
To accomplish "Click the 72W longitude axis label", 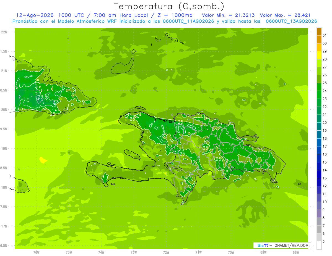I will point(166,252).
